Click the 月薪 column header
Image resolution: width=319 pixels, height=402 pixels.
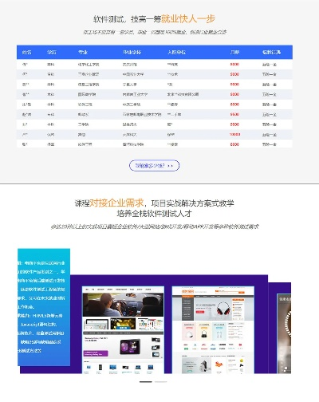pyautogui.click(x=234, y=52)
